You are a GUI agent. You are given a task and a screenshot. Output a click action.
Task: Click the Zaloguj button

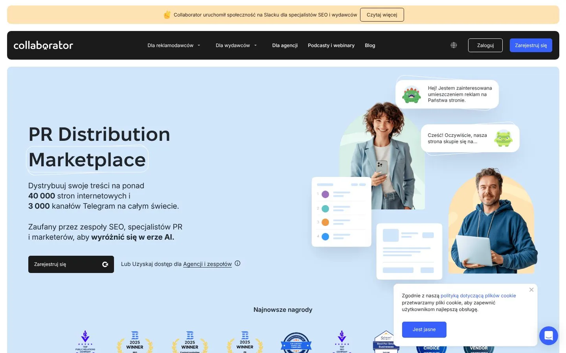coord(485,45)
